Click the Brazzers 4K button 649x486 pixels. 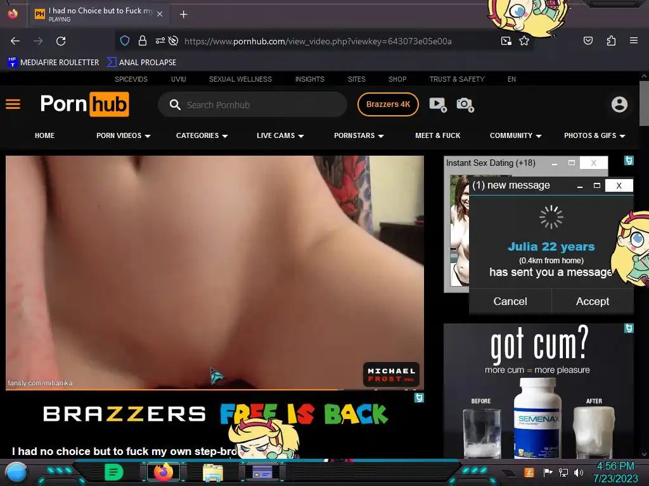coord(388,104)
